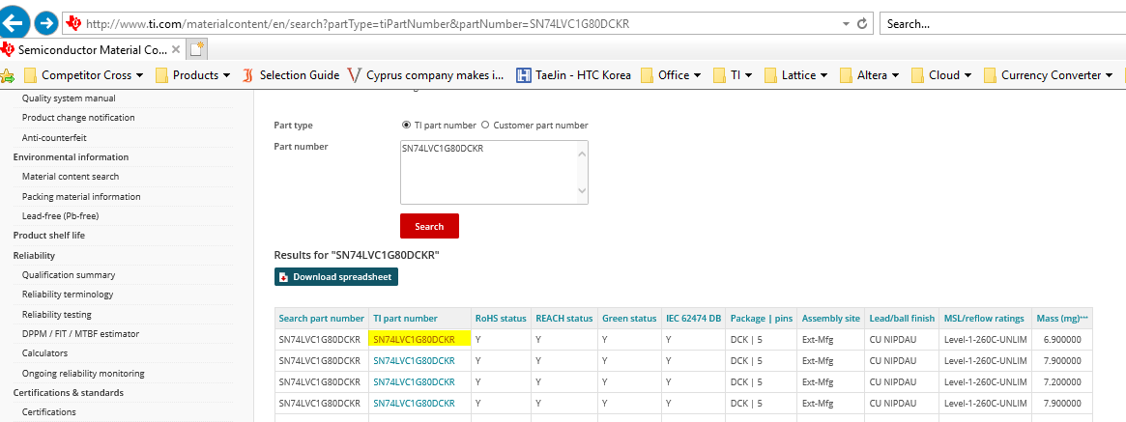Click the Mass (mg) column header
1126x422 pixels.
[1062, 319]
